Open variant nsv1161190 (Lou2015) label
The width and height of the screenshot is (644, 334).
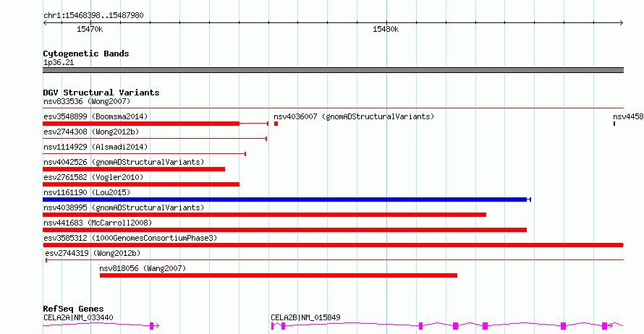click(87, 192)
